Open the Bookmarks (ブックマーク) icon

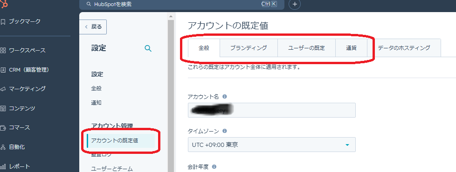tap(3, 22)
